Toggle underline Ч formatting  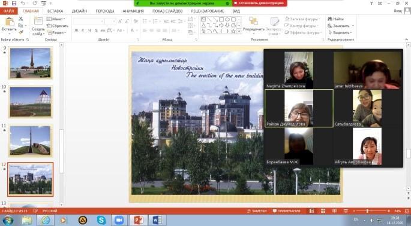coord(89,30)
